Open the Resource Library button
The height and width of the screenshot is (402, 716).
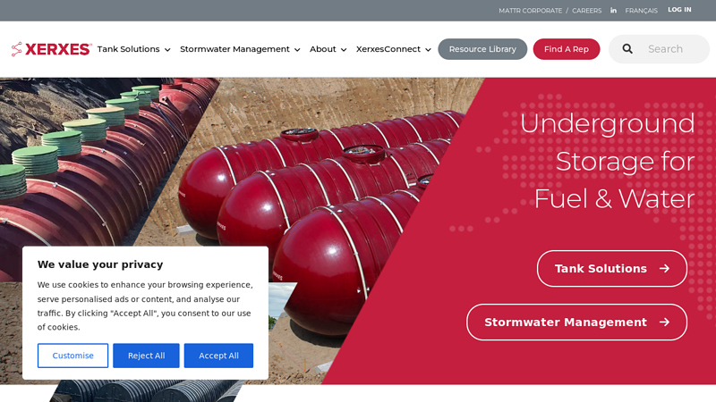[482, 49]
